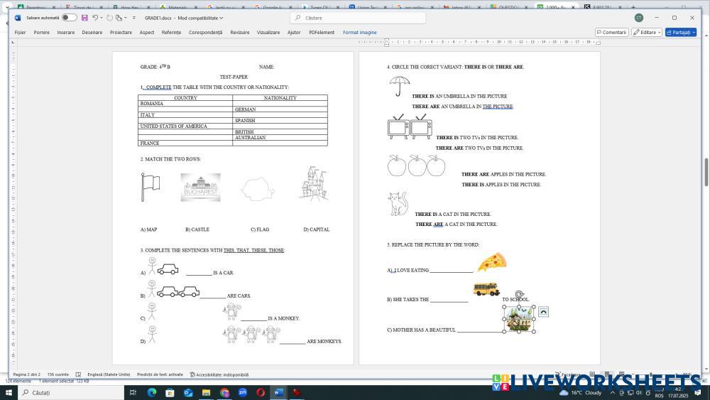Toggle the Salvare automată autosave switch
Image resolution: width=710 pixels, height=400 pixels.
69,18
